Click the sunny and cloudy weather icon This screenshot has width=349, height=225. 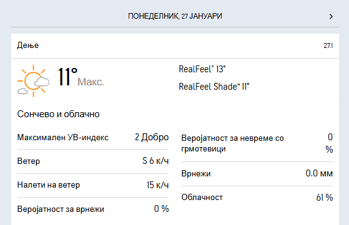(34, 81)
